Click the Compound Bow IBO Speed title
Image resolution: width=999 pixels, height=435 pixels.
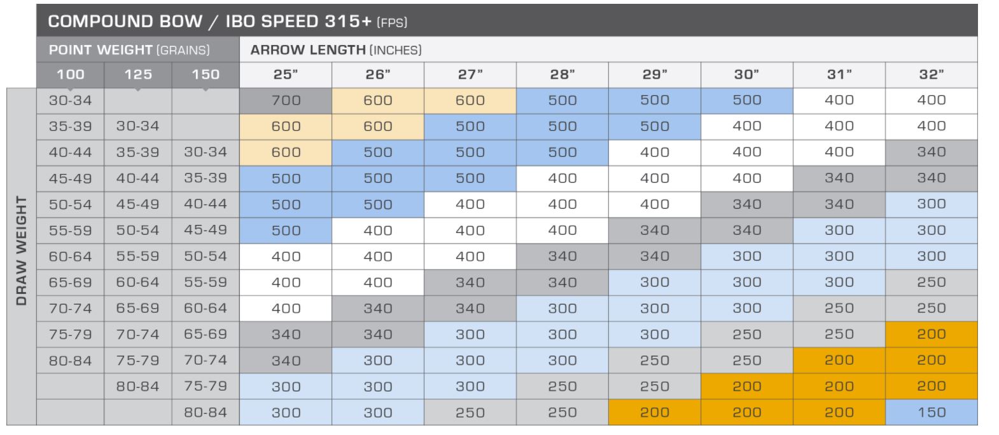[227, 22]
